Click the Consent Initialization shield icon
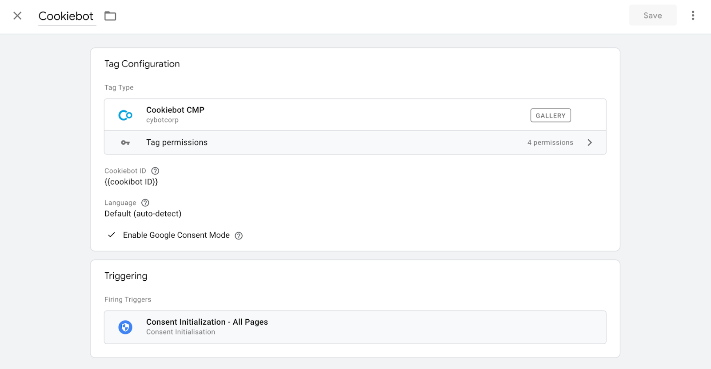Screen dimensions: 711x369 (125, 327)
